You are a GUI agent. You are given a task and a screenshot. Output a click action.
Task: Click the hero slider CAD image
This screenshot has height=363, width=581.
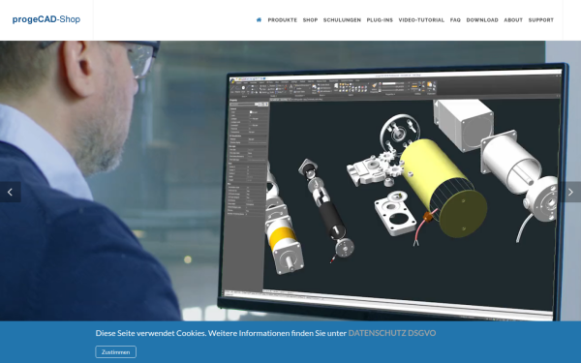pyautogui.click(x=290, y=181)
